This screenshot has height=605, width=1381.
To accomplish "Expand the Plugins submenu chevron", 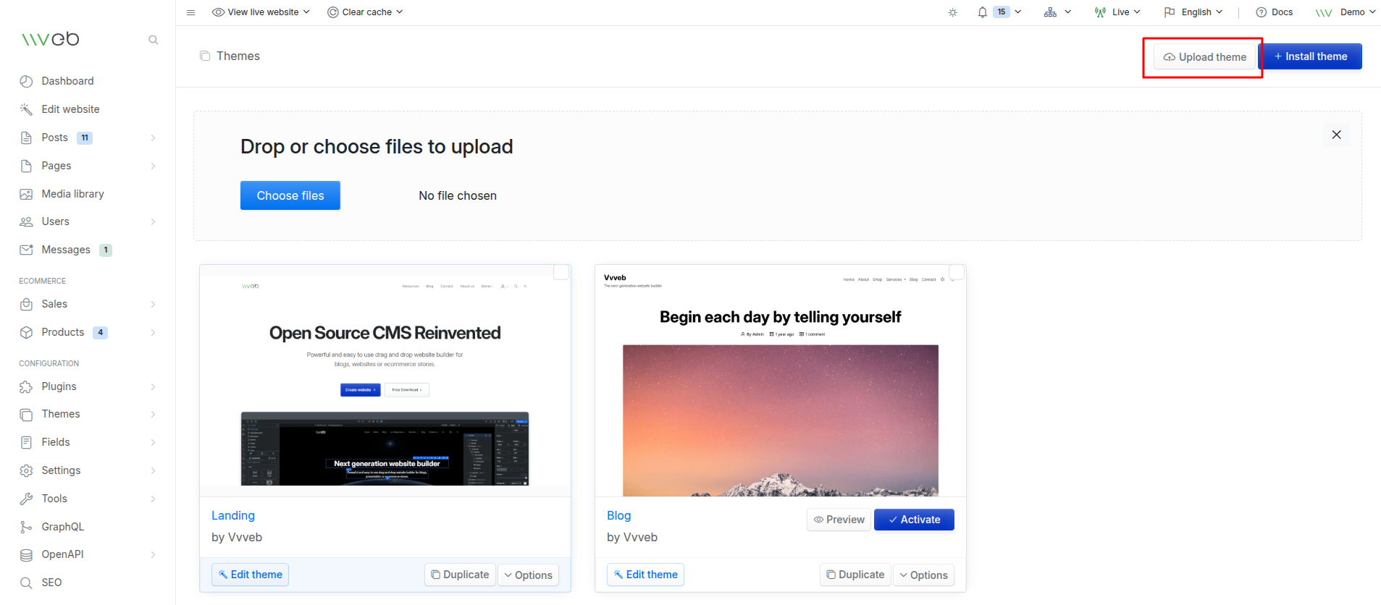I will [153, 386].
